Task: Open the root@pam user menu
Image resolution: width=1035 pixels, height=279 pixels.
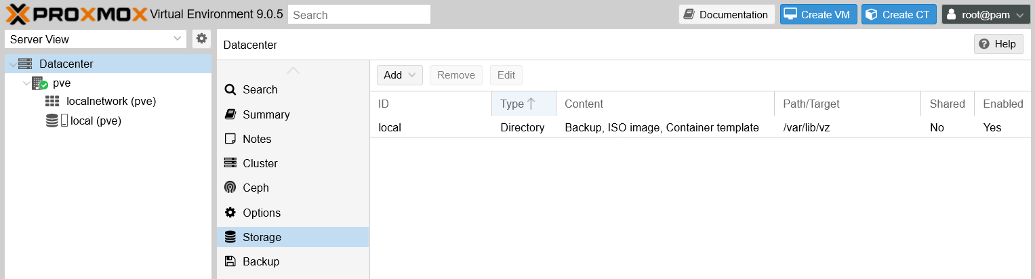Action: [x=986, y=14]
